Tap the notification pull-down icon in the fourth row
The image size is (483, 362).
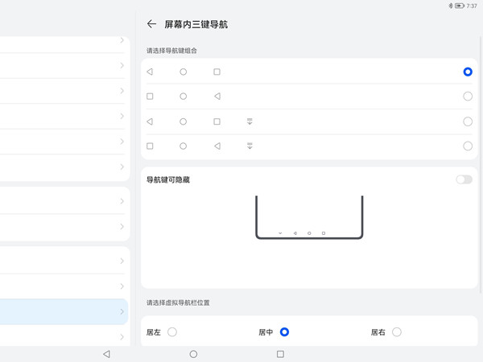point(250,146)
